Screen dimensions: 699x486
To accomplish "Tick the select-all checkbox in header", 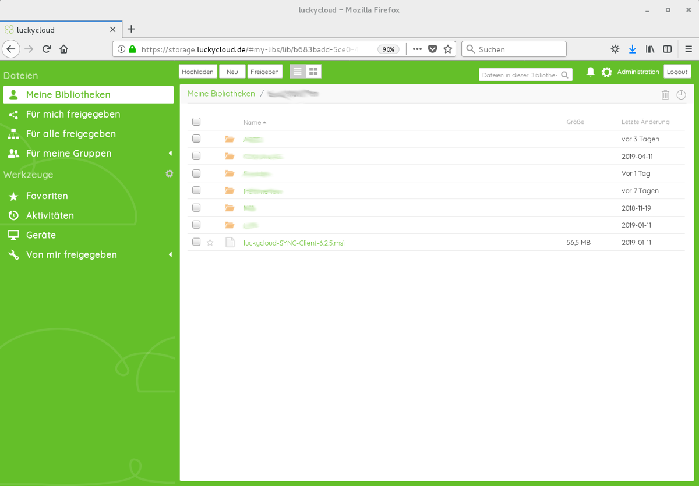I will tap(196, 122).
